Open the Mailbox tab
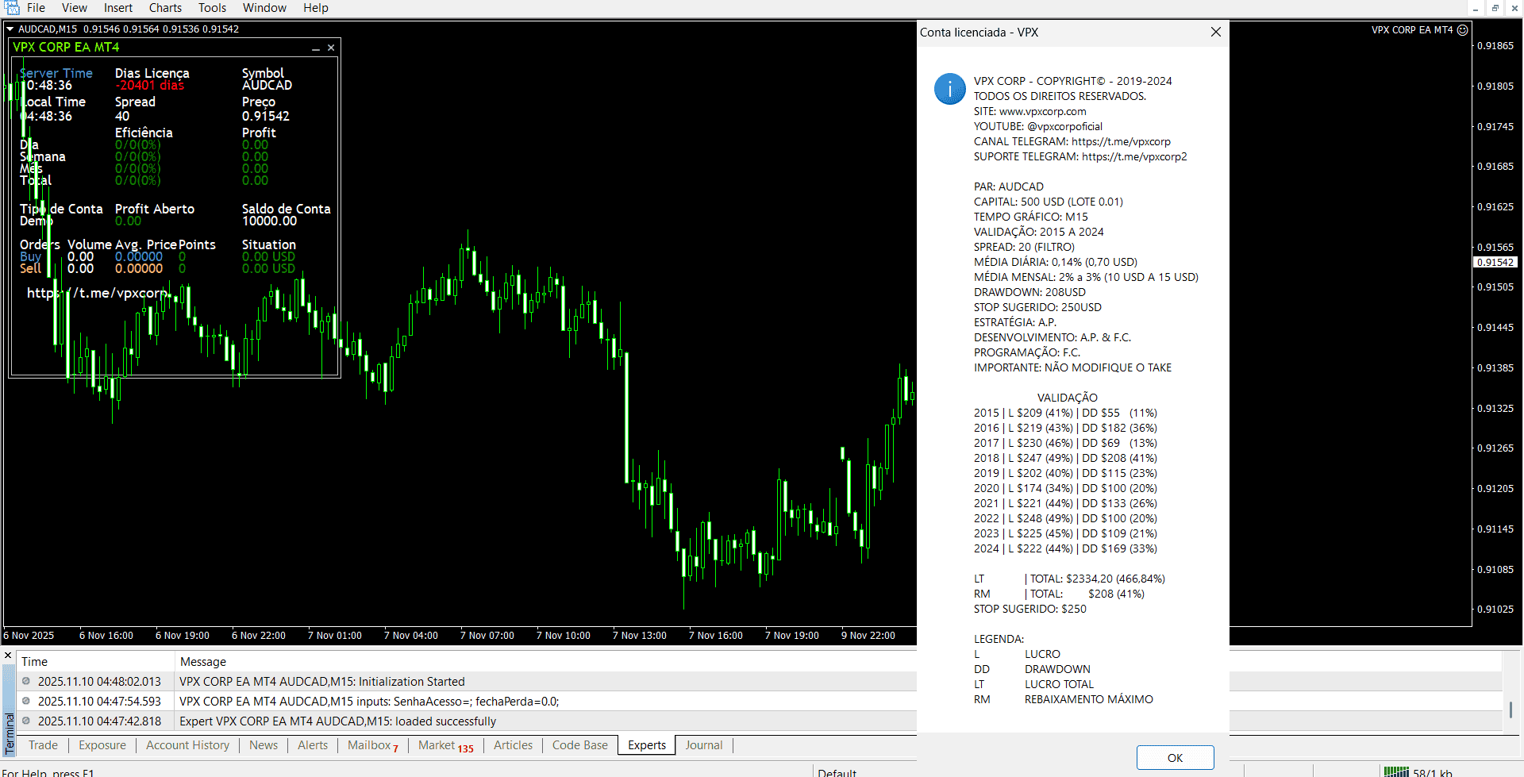Viewport: 1524px width, 777px height. tap(372, 745)
